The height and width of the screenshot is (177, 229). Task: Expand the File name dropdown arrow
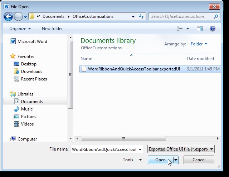pos(140,149)
